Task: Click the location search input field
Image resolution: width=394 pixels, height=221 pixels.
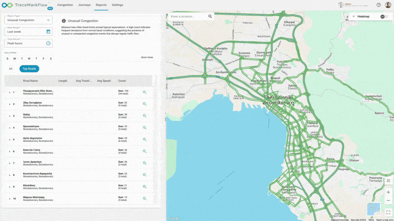Action: pyautogui.click(x=187, y=16)
